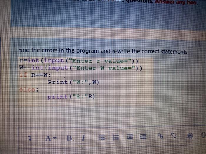206x154 pixels.
Task: Click the 'else:' code line
Action: pyautogui.click(x=29, y=90)
